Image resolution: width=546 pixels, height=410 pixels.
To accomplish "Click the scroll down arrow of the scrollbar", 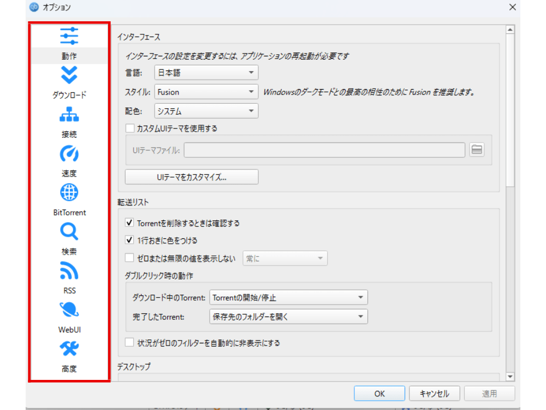I will click(510, 377).
